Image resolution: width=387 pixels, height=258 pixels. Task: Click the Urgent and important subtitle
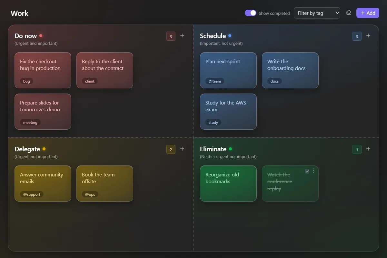36,43
